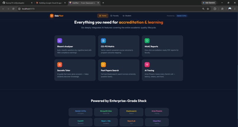
Task: Click the Gemini 1.5 Pro badge in header
Action: pyautogui.click(x=182, y=16)
